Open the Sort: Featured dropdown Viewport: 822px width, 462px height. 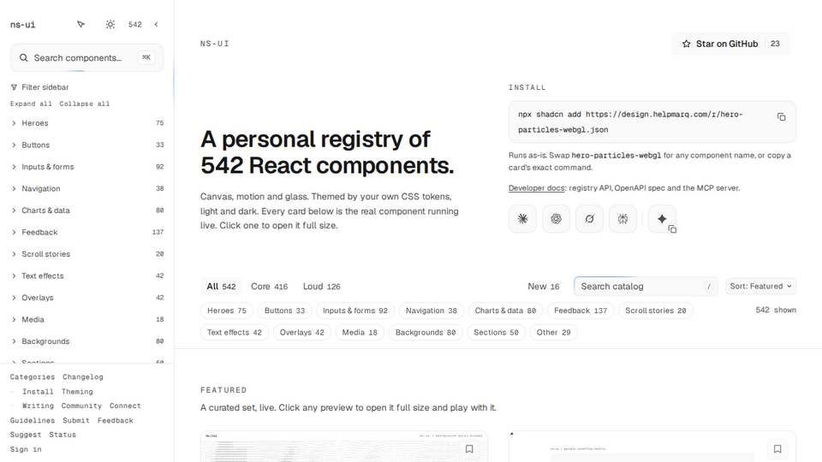point(760,286)
